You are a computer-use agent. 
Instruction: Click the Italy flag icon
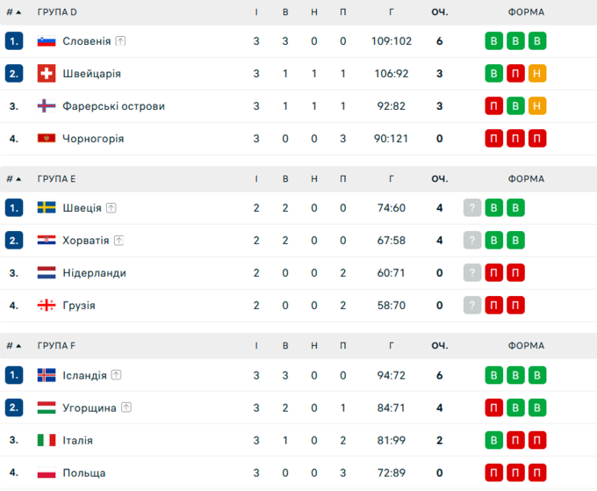coord(47,440)
